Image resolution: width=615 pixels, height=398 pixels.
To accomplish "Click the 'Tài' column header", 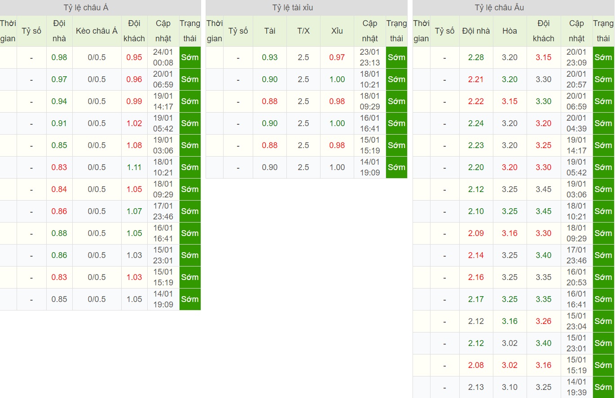I will 270,31.
